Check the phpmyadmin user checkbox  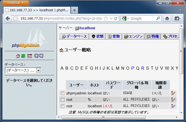tap(62, 93)
